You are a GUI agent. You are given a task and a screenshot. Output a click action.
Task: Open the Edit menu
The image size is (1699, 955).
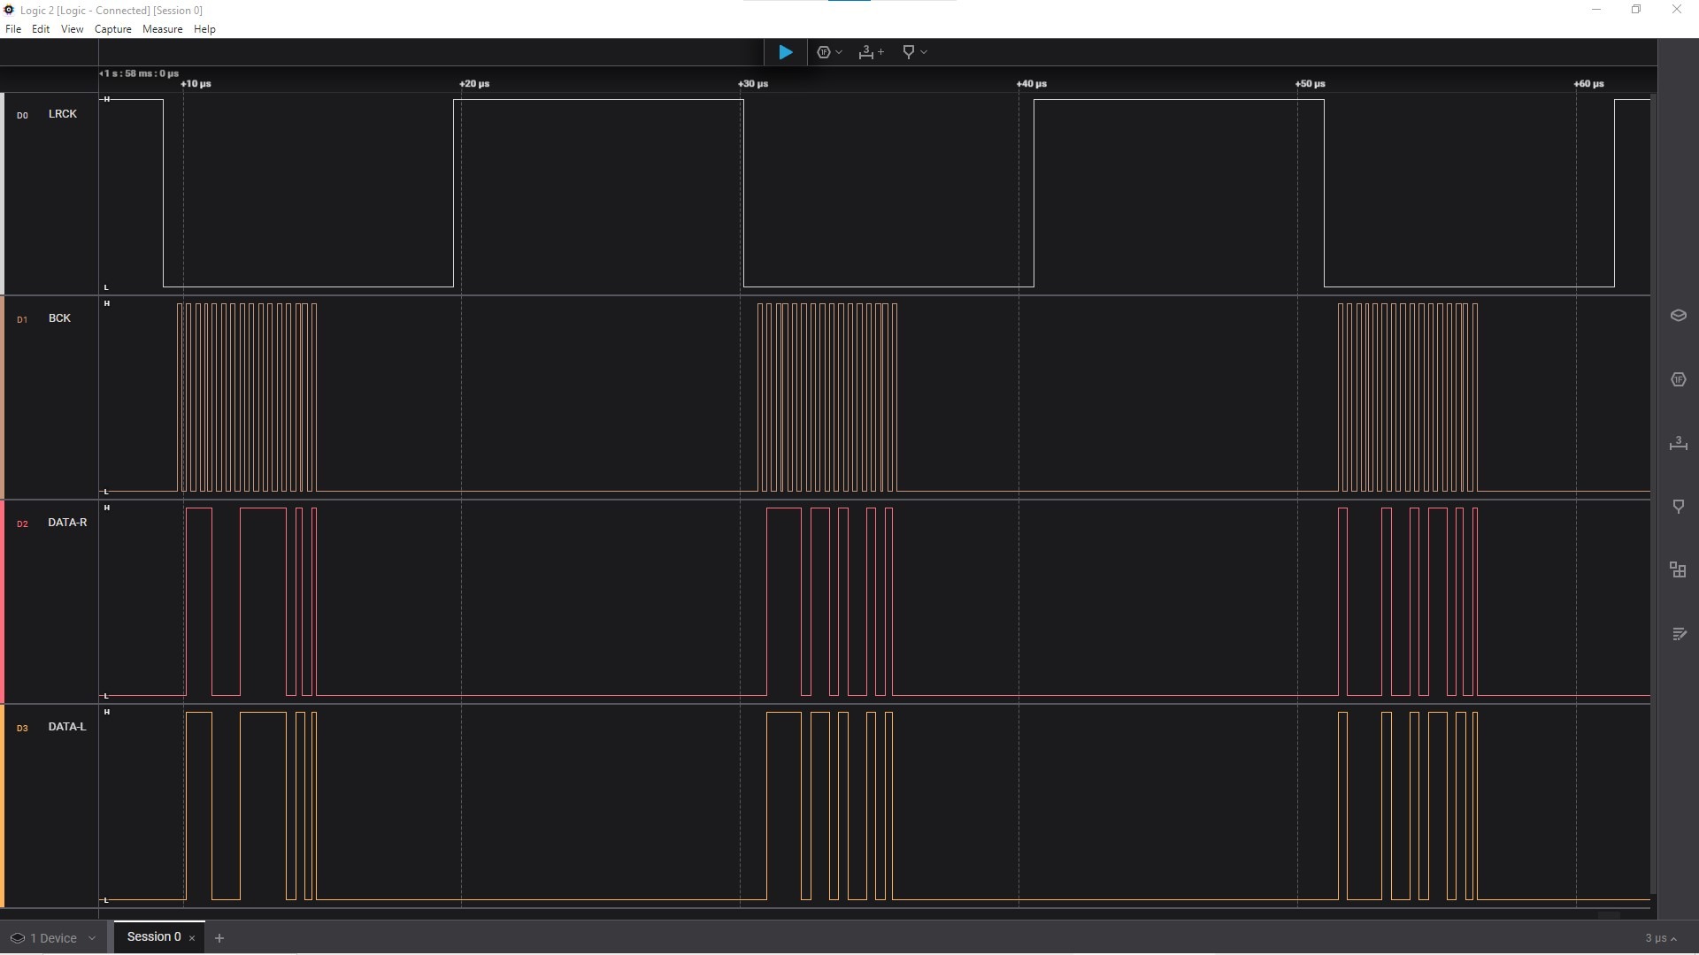(x=41, y=29)
